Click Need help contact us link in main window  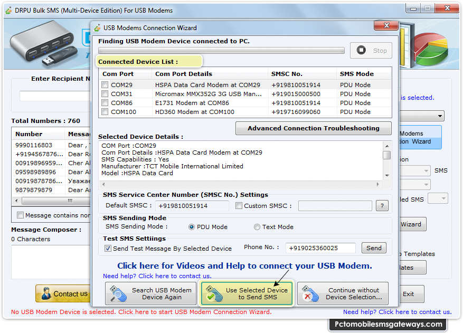[x=397, y=312]
